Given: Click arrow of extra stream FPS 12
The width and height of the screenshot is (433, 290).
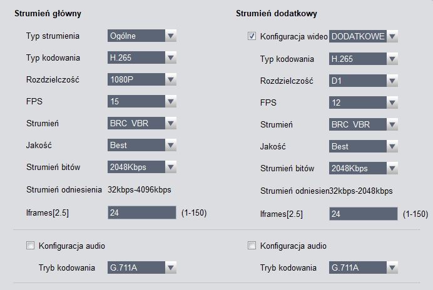Looking at the screenshot, I should (392, 102).
